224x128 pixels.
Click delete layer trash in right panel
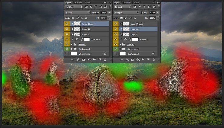tap(153, 59)
